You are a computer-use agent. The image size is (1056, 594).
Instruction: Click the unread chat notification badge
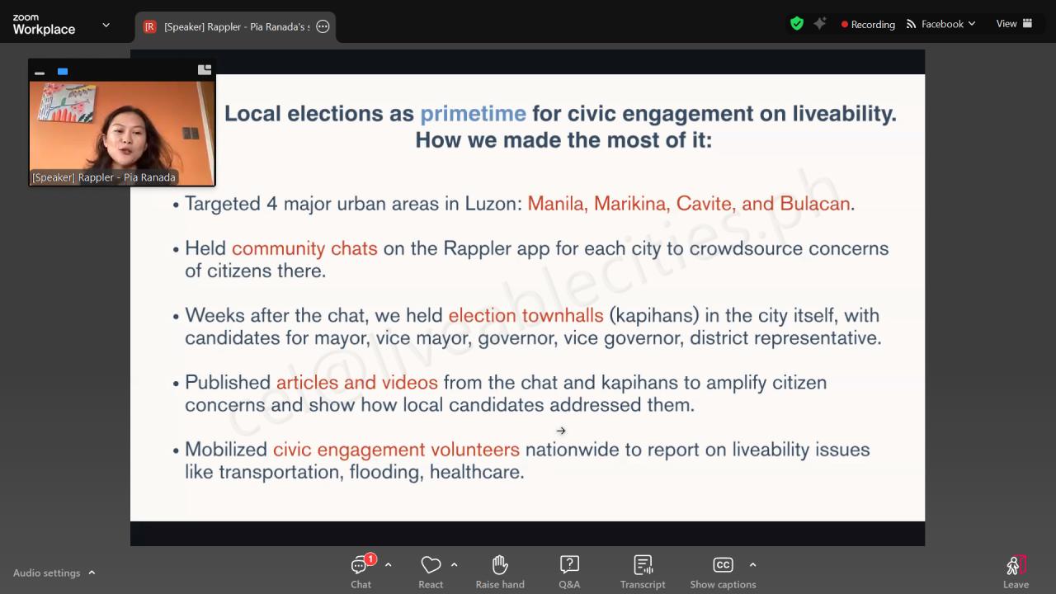pos(370,559)
